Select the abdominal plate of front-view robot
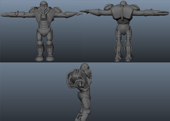Screen dimensions: 170x121 point(44,26)
